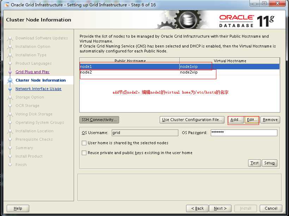Select node1vip virtual hostname cell
Screen dimensions: 289x216
point(230,66)
